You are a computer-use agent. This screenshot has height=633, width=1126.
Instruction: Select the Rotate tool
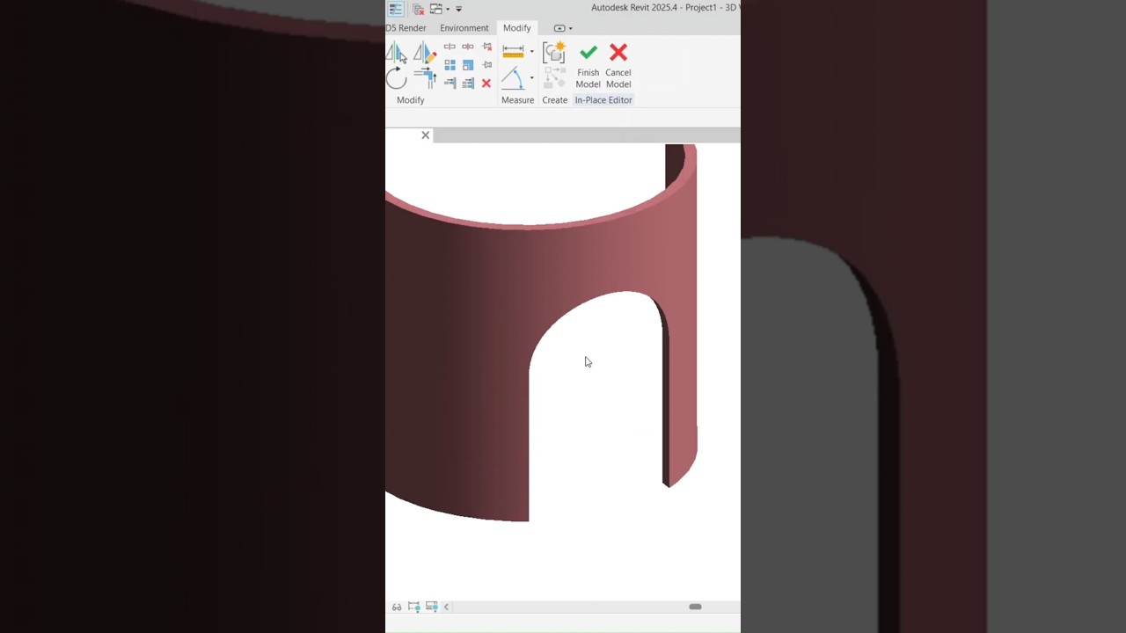coord(397,78)
